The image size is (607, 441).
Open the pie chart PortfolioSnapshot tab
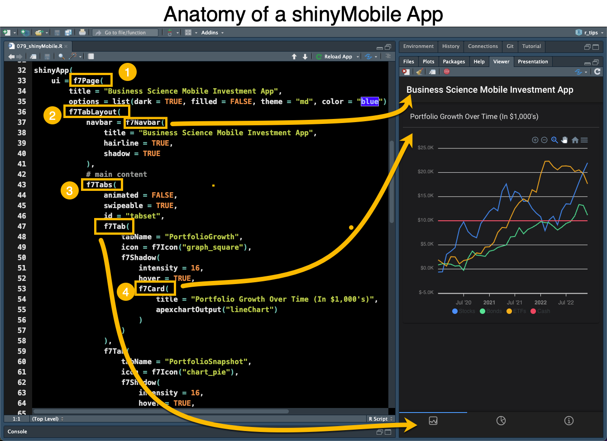pos(501,421)
